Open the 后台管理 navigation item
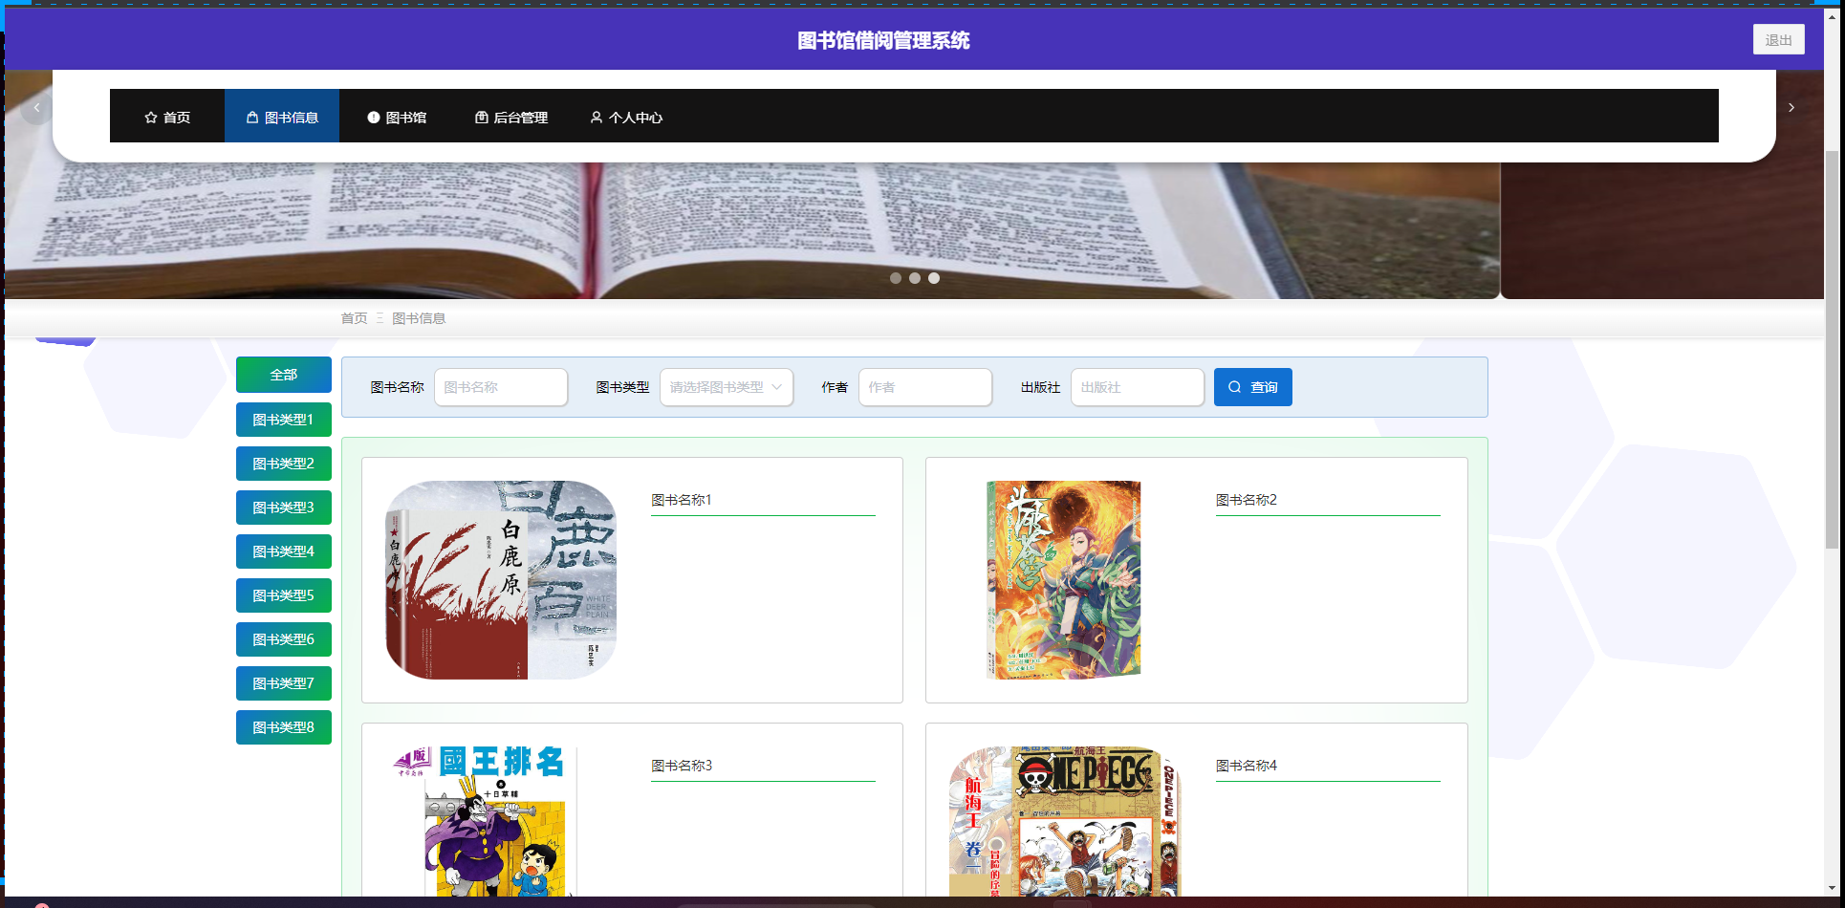1845x908 pixels. pyautogui.click(x=511, y=117)
